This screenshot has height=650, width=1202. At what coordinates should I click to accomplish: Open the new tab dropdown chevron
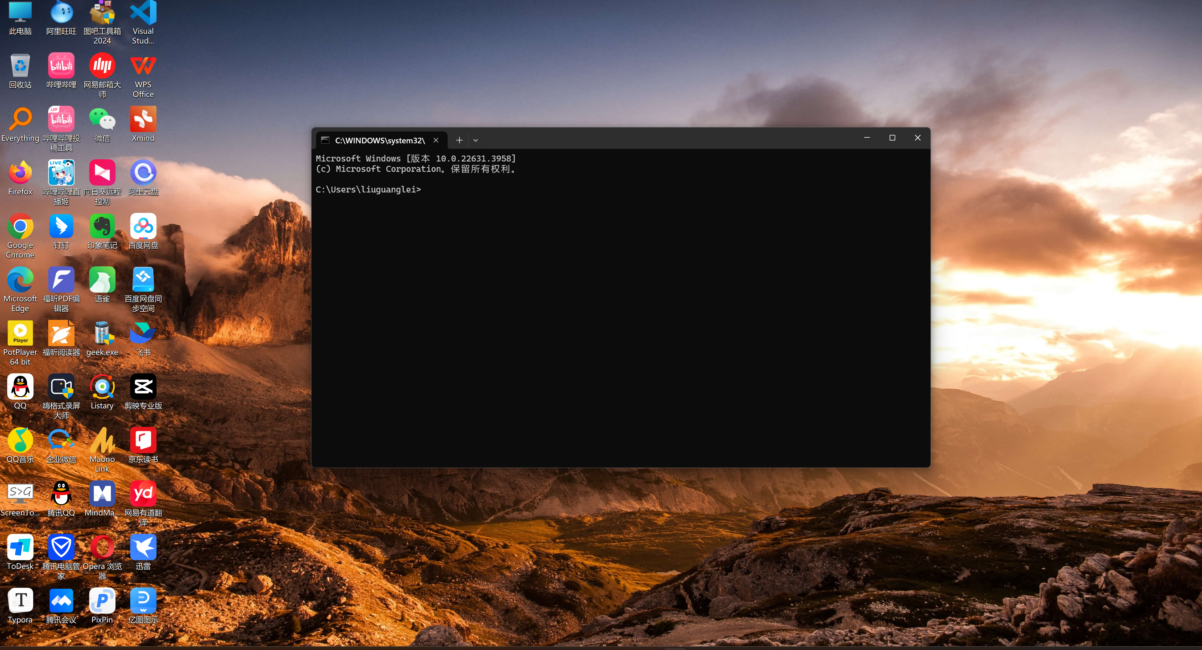tap(475, 140)
